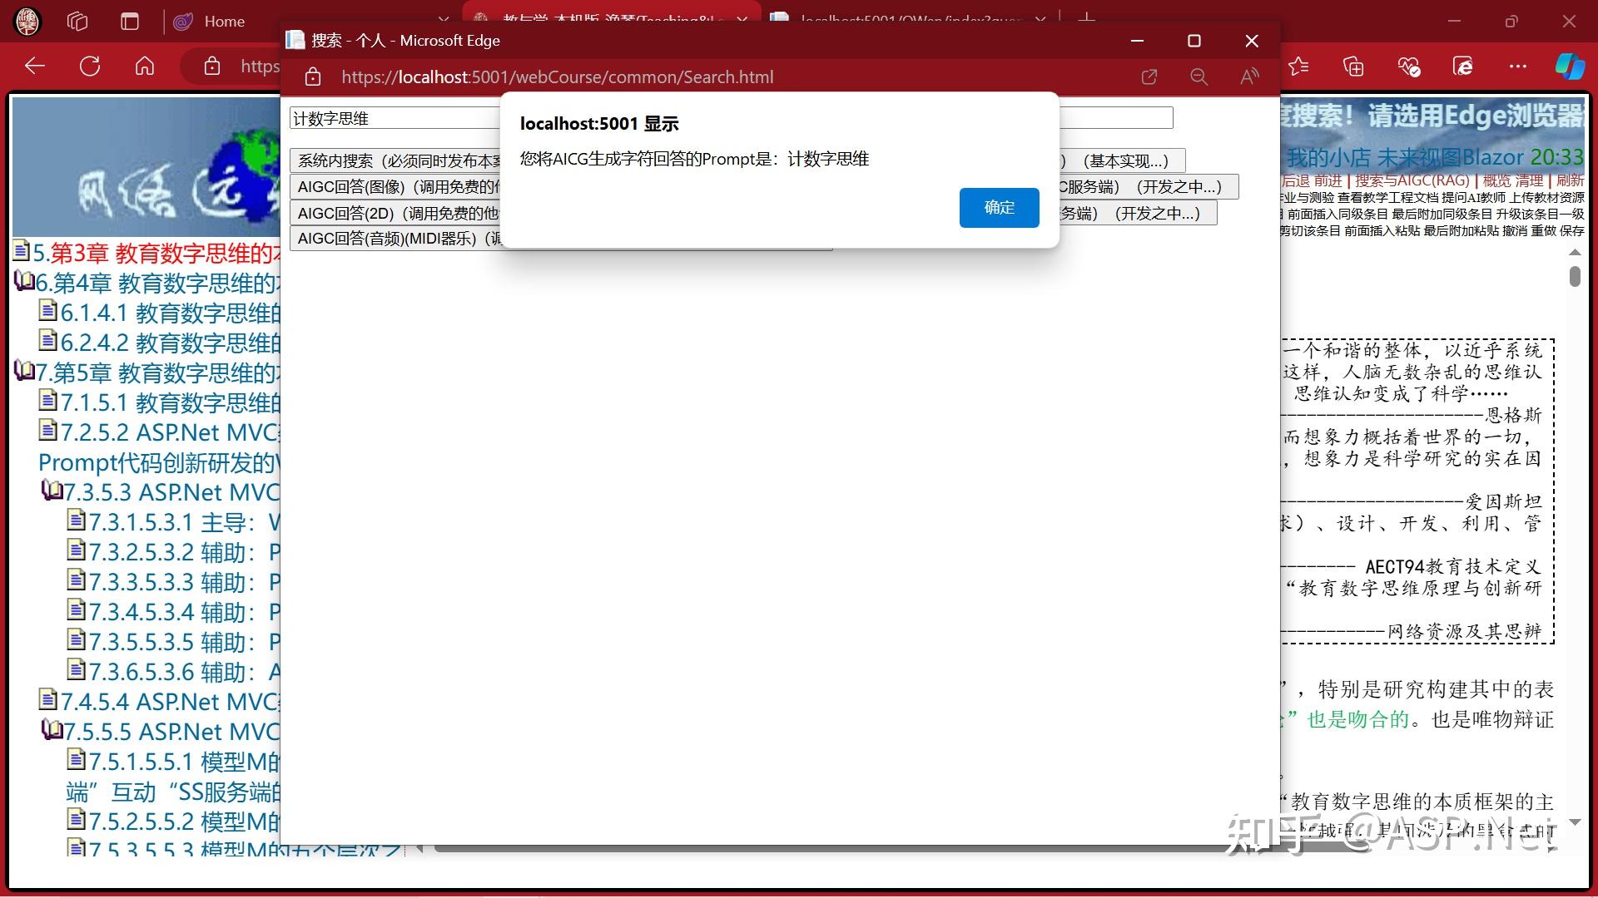Add this page to favorites star icon
Viewport: 1598px width, 898px height.
[x=1298, y=67]
